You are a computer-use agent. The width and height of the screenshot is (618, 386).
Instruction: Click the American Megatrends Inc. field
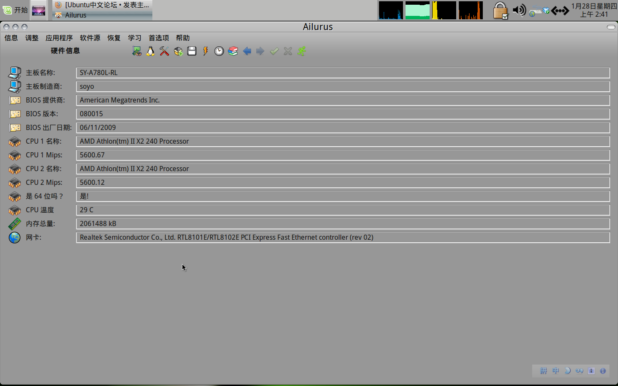tap(343, 100)
